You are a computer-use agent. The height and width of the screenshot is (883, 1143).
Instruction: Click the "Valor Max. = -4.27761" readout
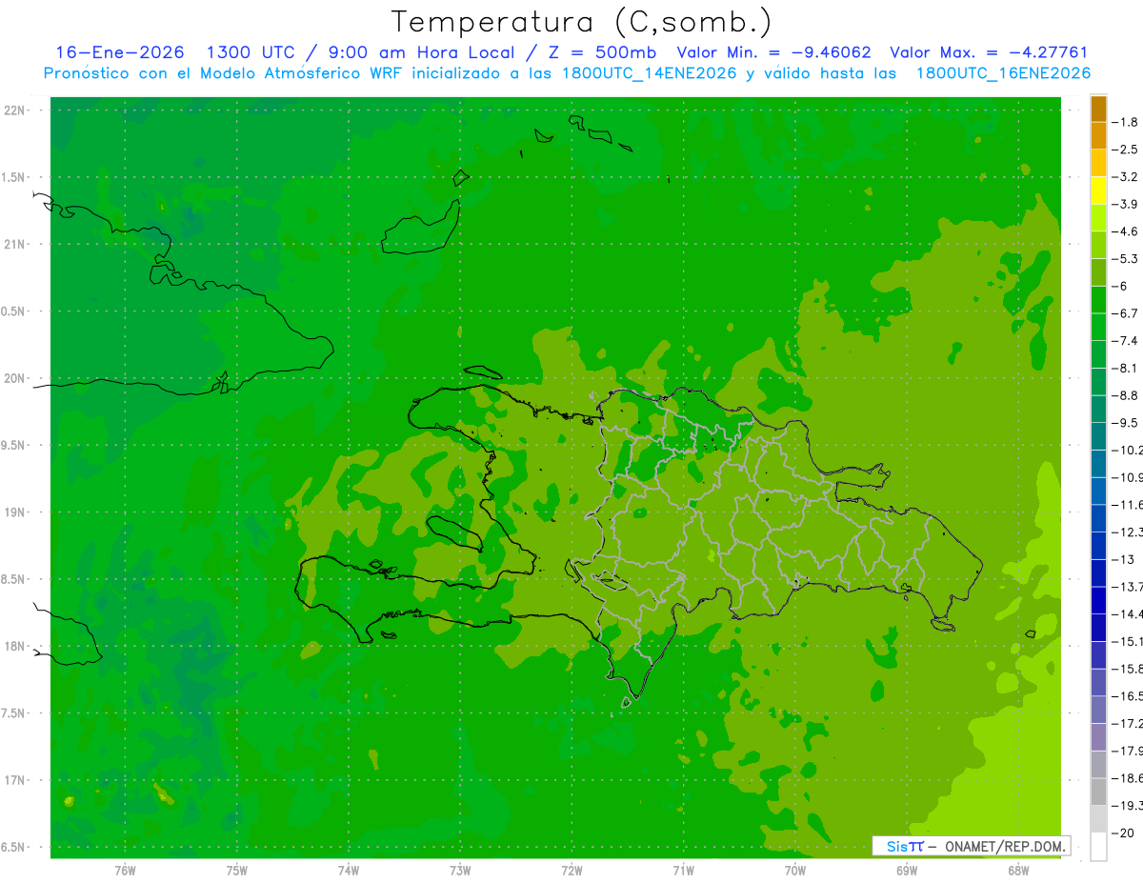(x=989, y=53)
